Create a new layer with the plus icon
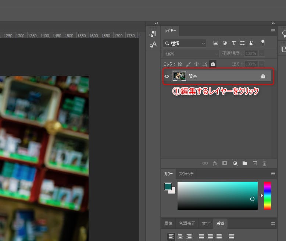 255,163
